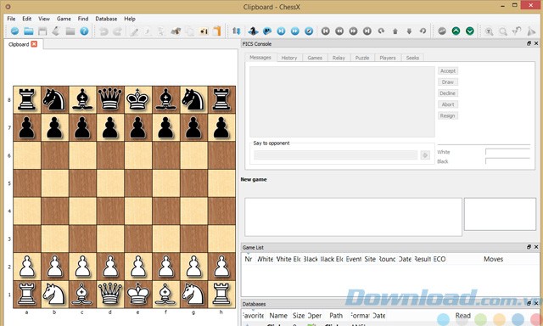543x326 pixels.
Task: Switch to the Games tab
Action: [315, 58]
